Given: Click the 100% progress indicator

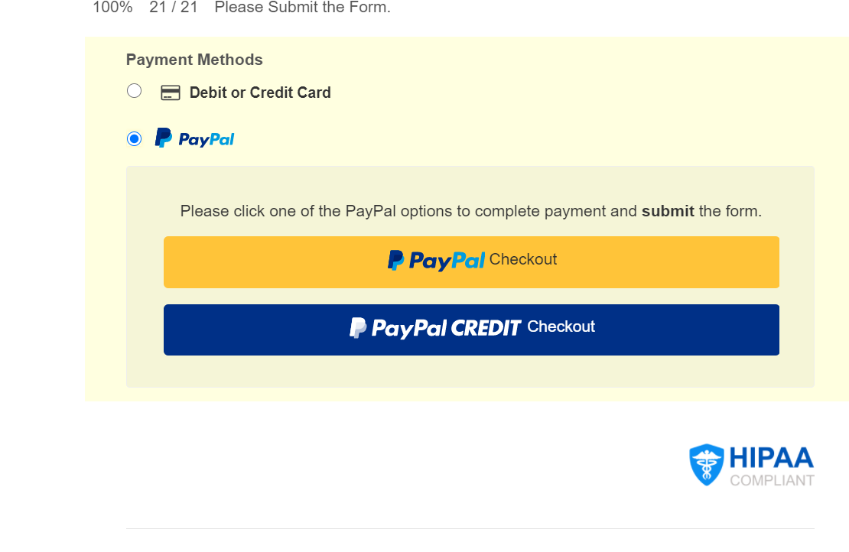Looking at the screenshot, I should [112, 7].
